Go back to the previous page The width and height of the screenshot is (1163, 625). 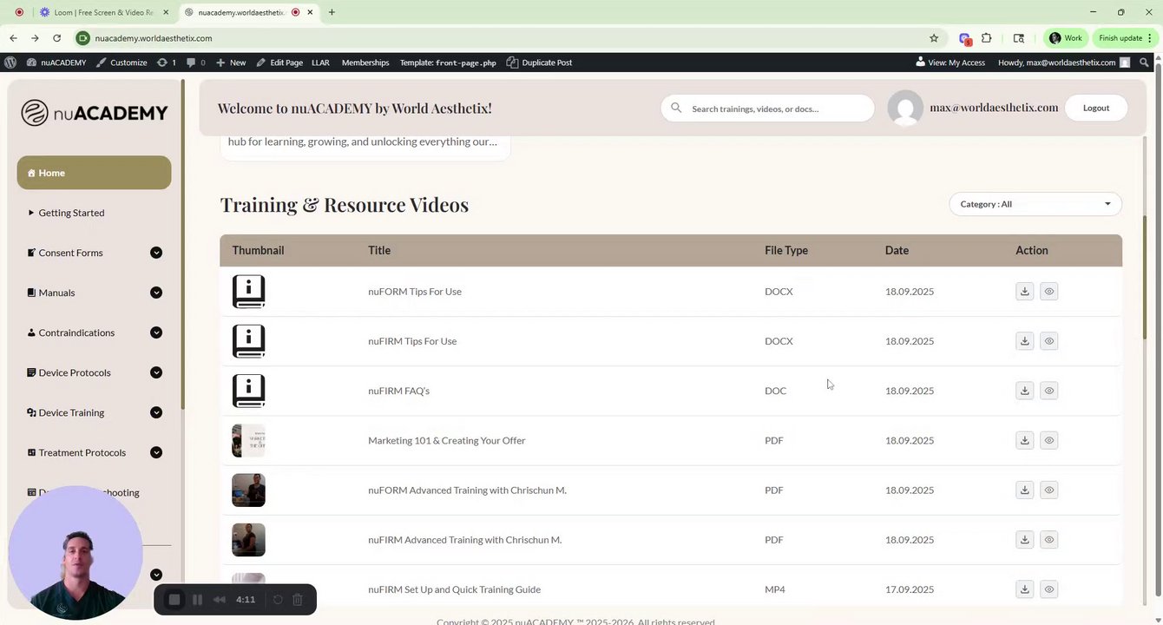pos(13,38)
